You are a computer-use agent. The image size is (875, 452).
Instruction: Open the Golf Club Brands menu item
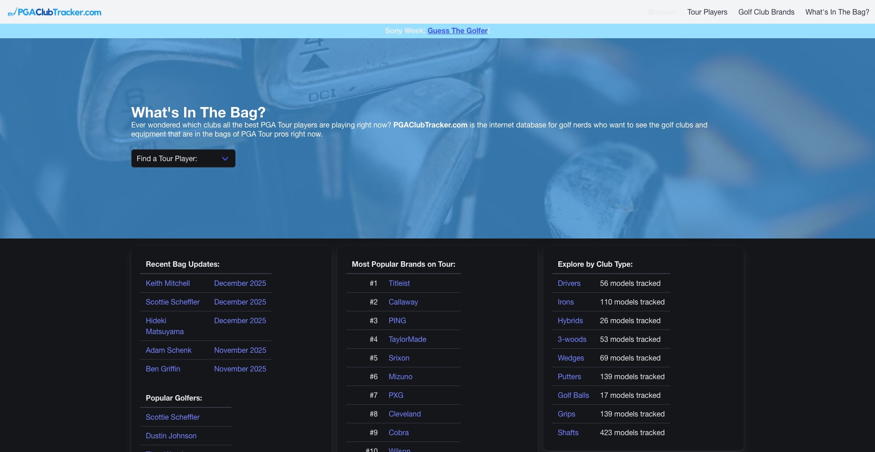(766, 12)
